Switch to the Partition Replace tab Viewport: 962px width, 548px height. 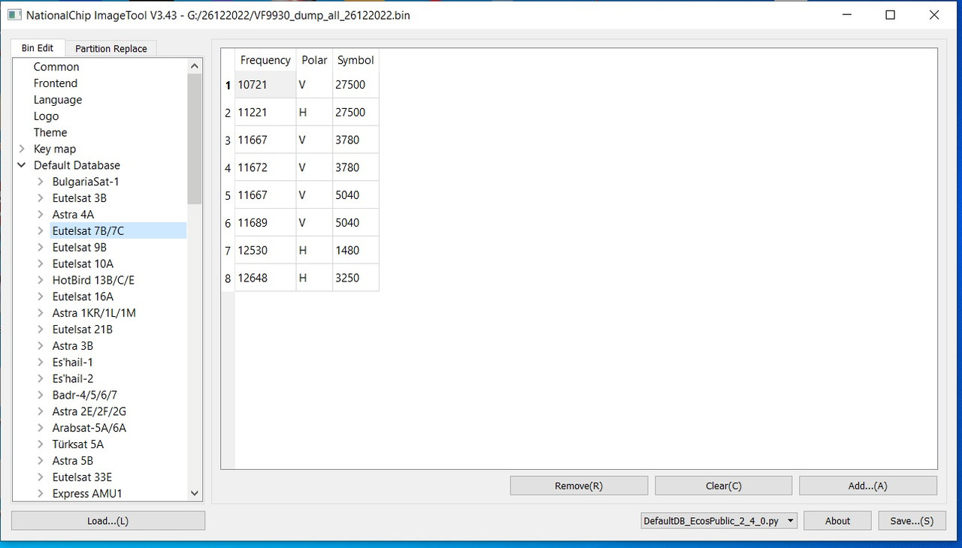[x=111, y=49]
